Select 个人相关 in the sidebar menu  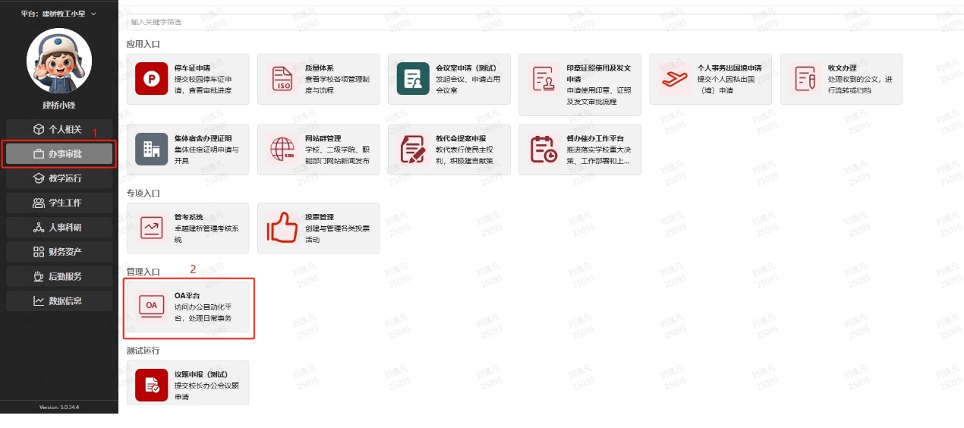(59, 130)
